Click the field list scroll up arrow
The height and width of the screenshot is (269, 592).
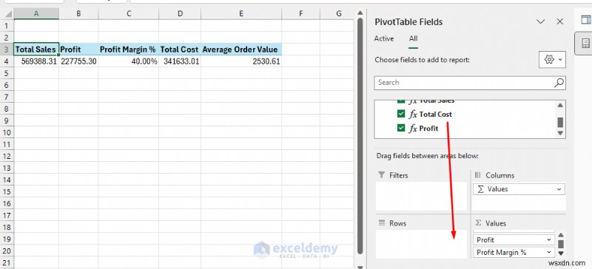click(560, 105)
